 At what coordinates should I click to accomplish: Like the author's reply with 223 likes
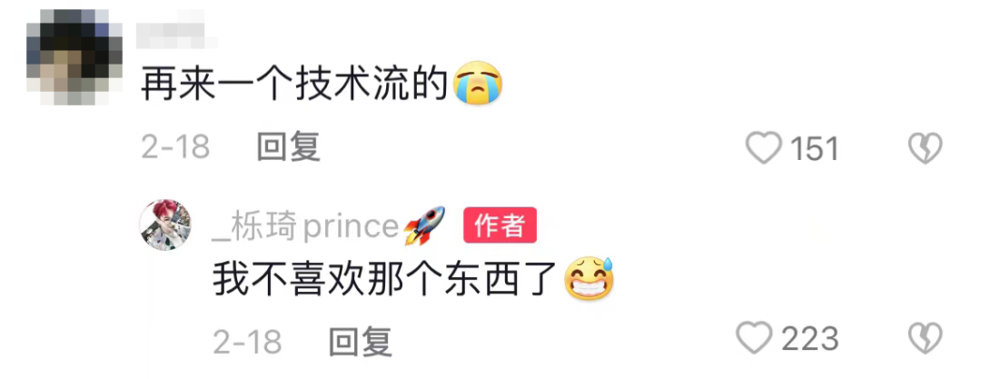point(754,338)
